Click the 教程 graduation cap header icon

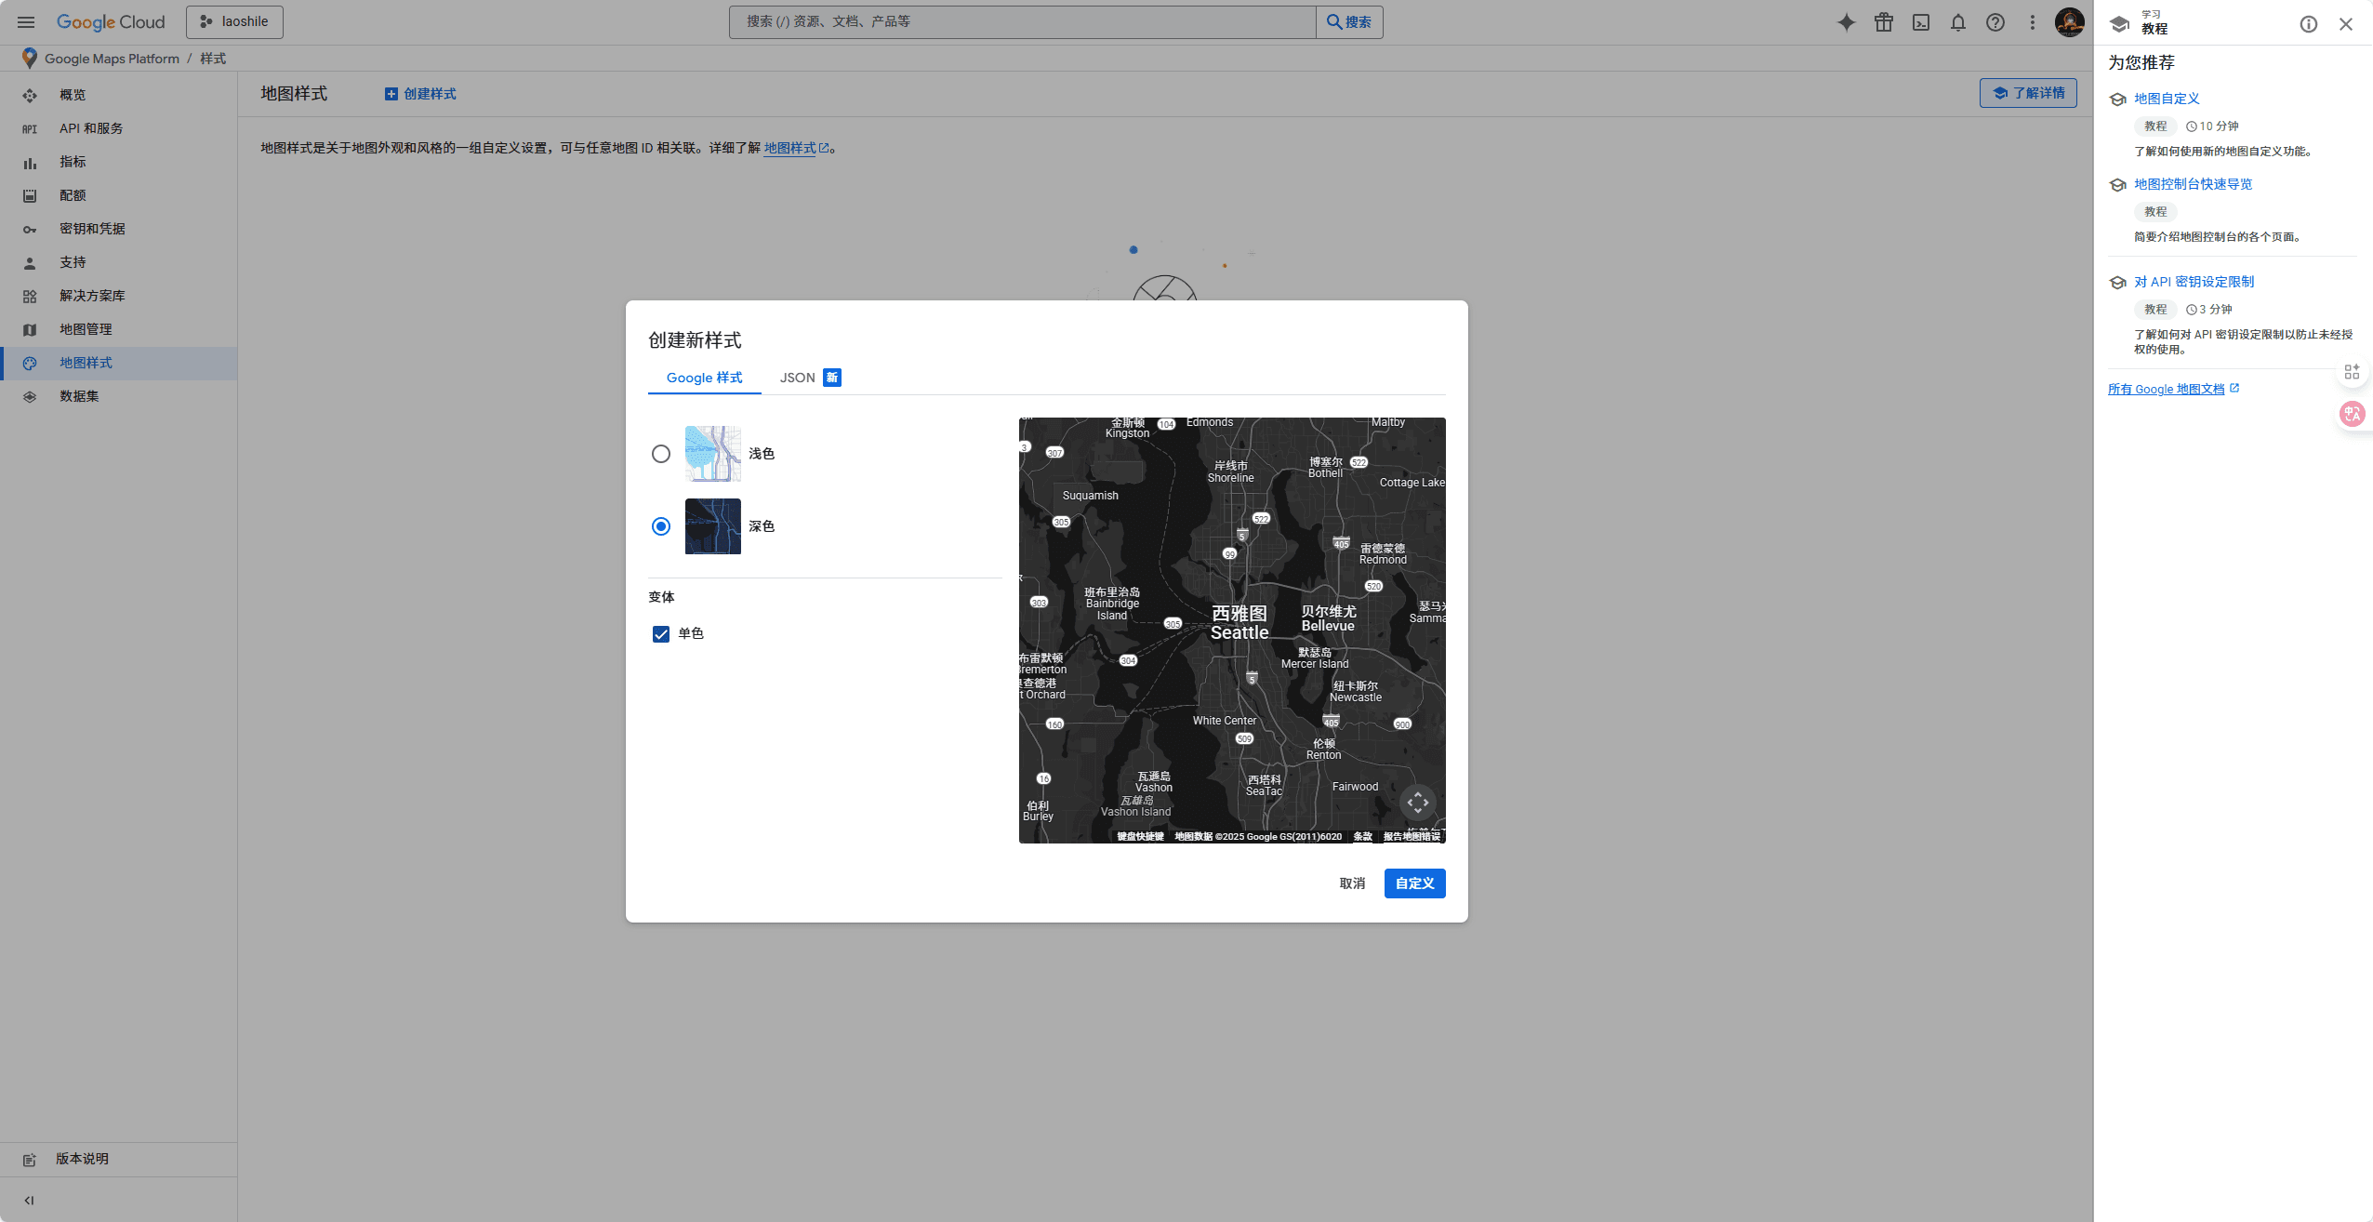(2119, 24)
